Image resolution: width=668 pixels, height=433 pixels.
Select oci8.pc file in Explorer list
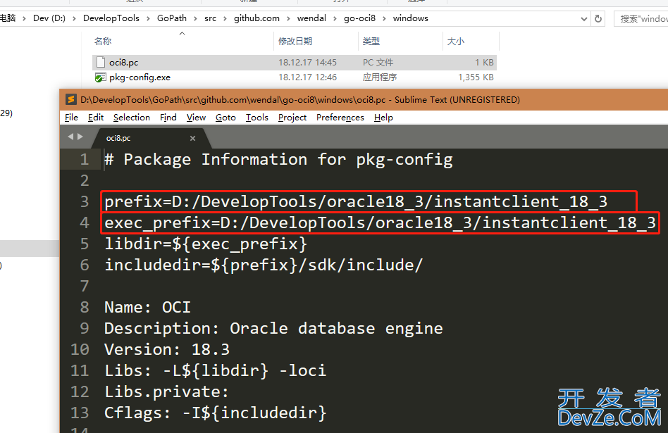[x=294, y=63]
